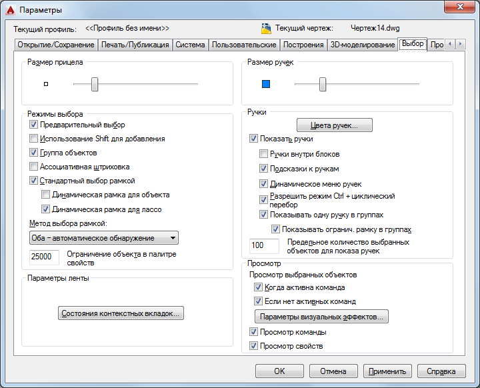This screenshot has width=480, height=388.
Task: Adjust the Размер ручек slider
Action: [323, 84]
